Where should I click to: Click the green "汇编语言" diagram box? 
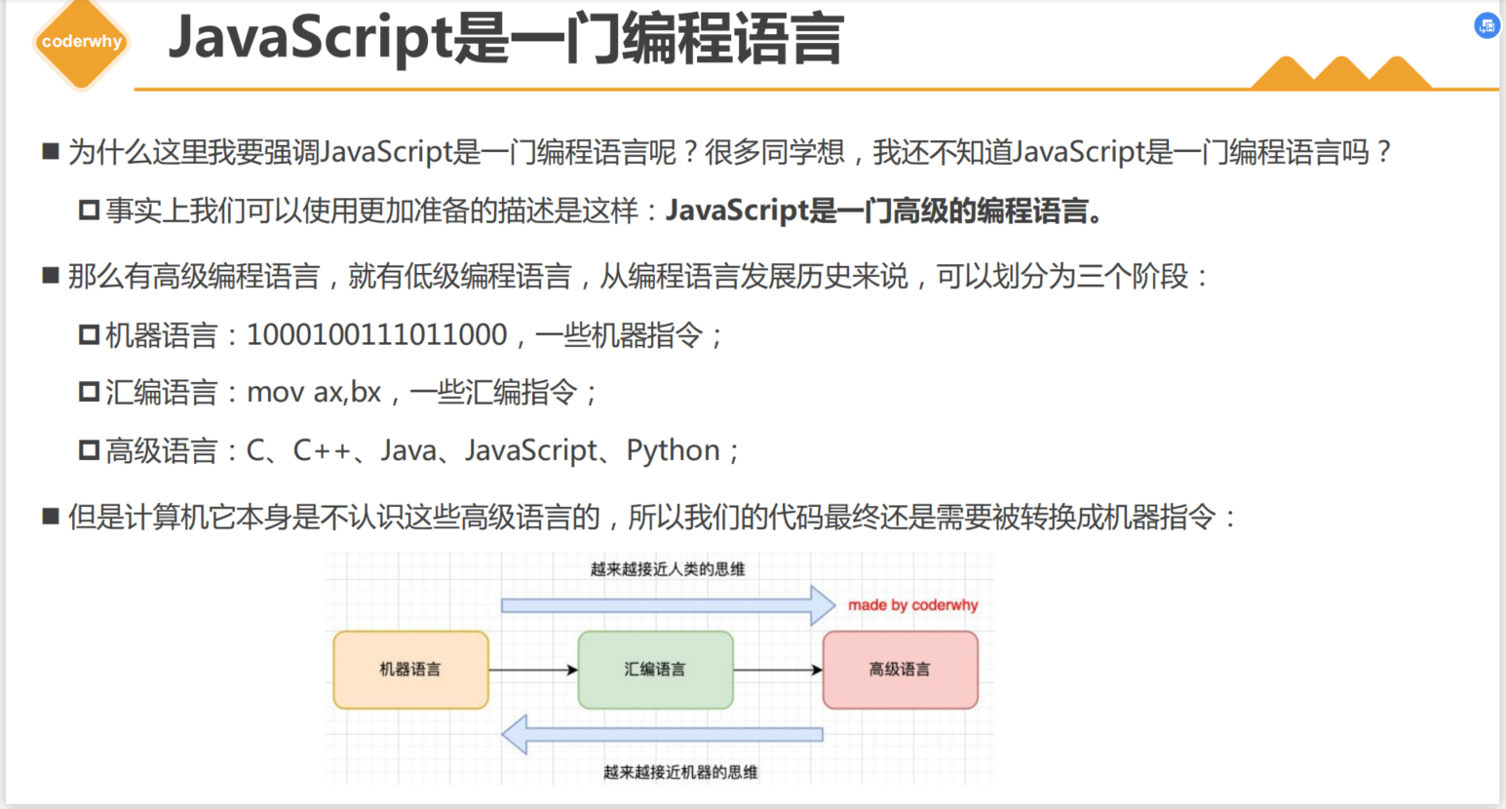655,670
